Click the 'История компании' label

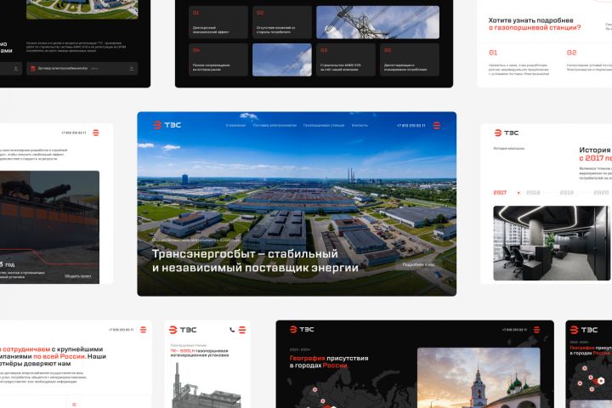[509, 149]
